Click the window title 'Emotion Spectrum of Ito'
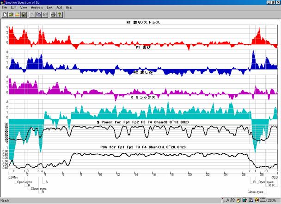This screenshot has height=204, width=281. coord(22,2)
